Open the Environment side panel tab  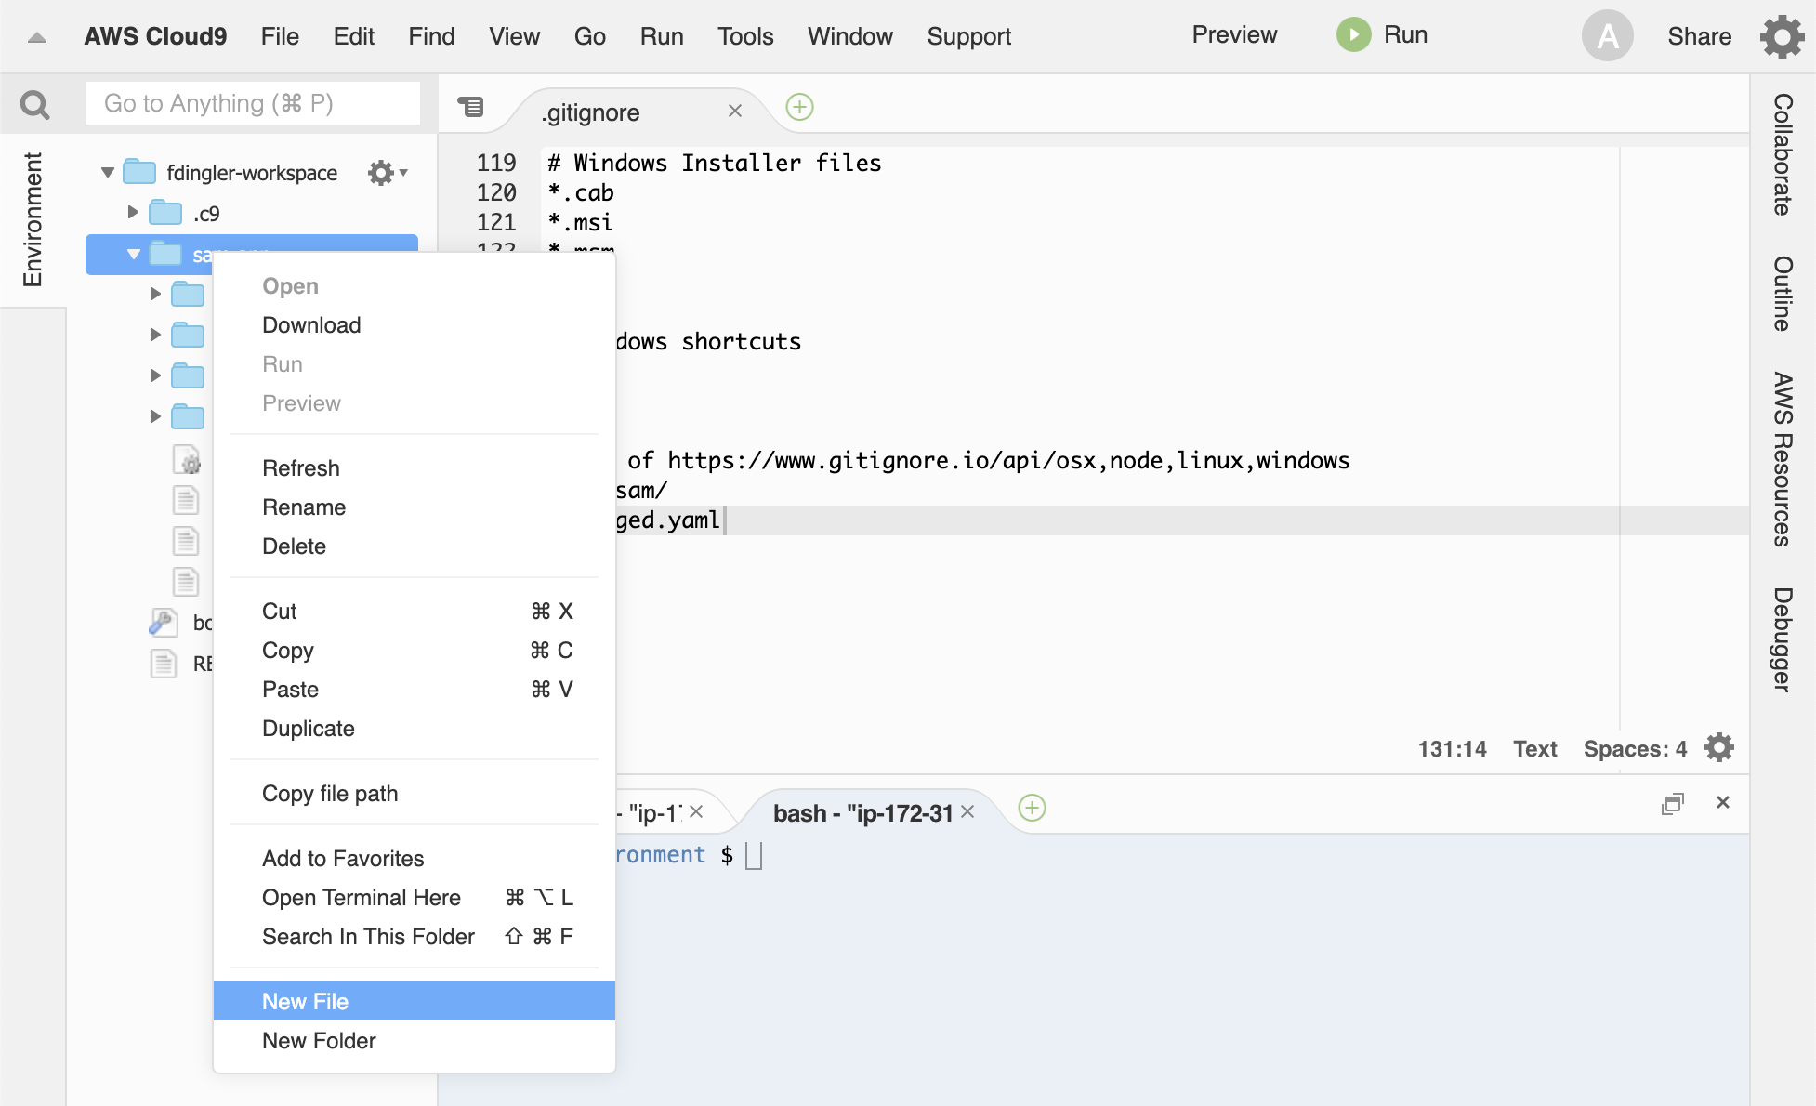33,219
